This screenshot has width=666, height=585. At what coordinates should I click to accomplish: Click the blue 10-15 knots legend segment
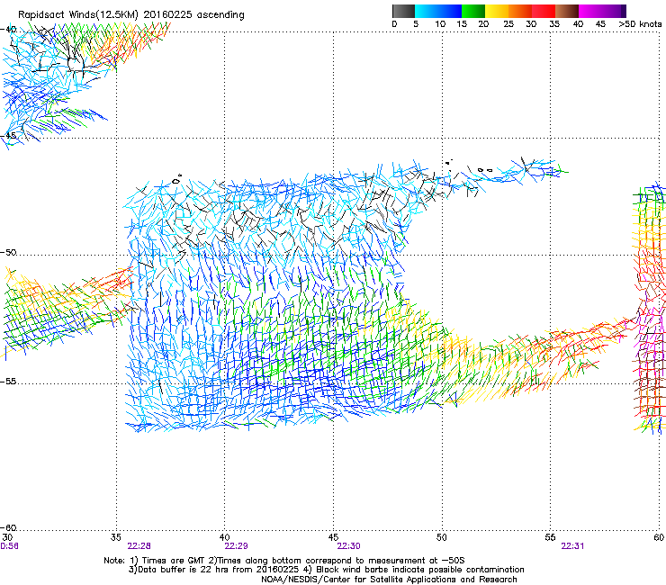[x=450, y=11]
